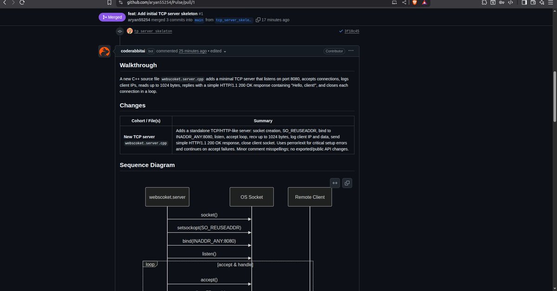Open Brave Rewards

pos(424,2)
